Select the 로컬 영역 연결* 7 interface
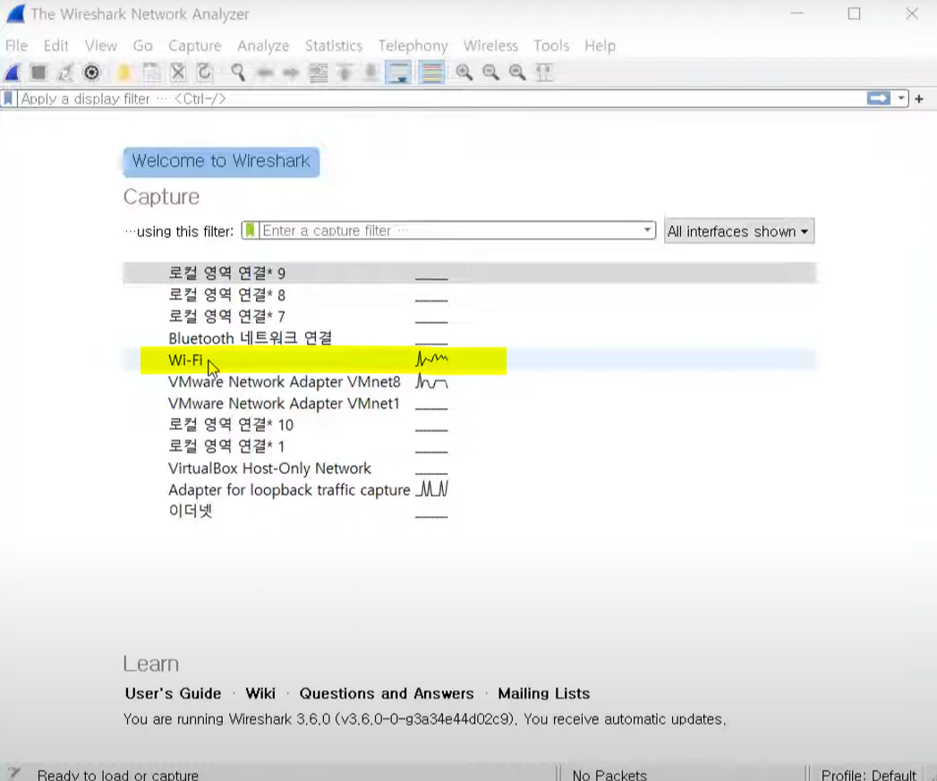The width and height of the screenshot is (937, 781). (469, 316)
